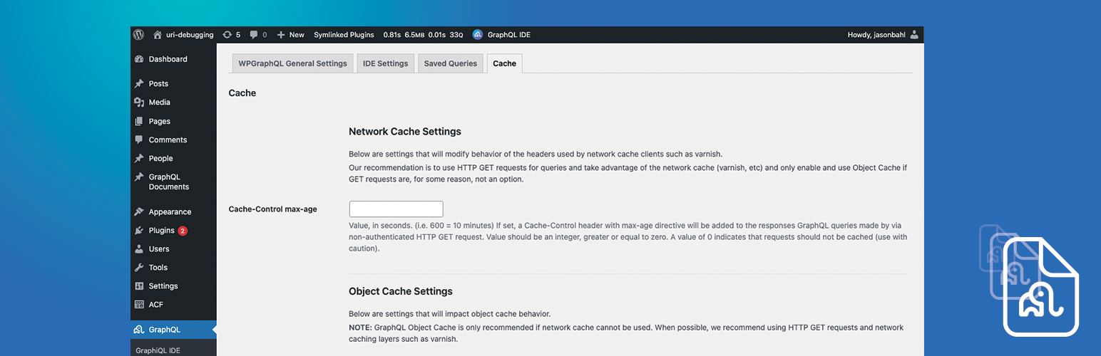Click the GraphQL IDE logo icon in admin bar
Viewport: 1101px width, 356px height.
478,34
